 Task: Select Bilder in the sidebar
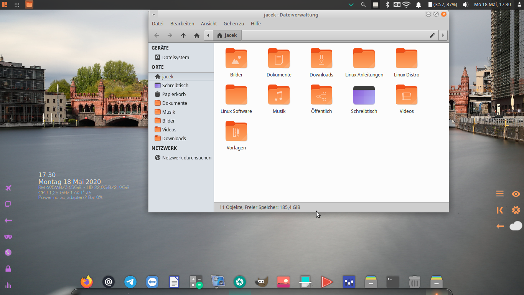point(181,121)
